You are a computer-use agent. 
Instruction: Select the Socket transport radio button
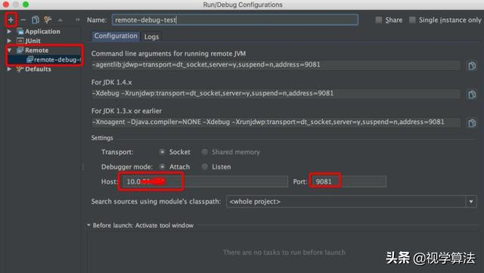tap(162, 152)
